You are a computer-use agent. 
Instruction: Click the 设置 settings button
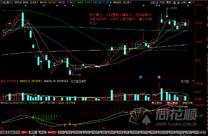click(x=4, y=132)
